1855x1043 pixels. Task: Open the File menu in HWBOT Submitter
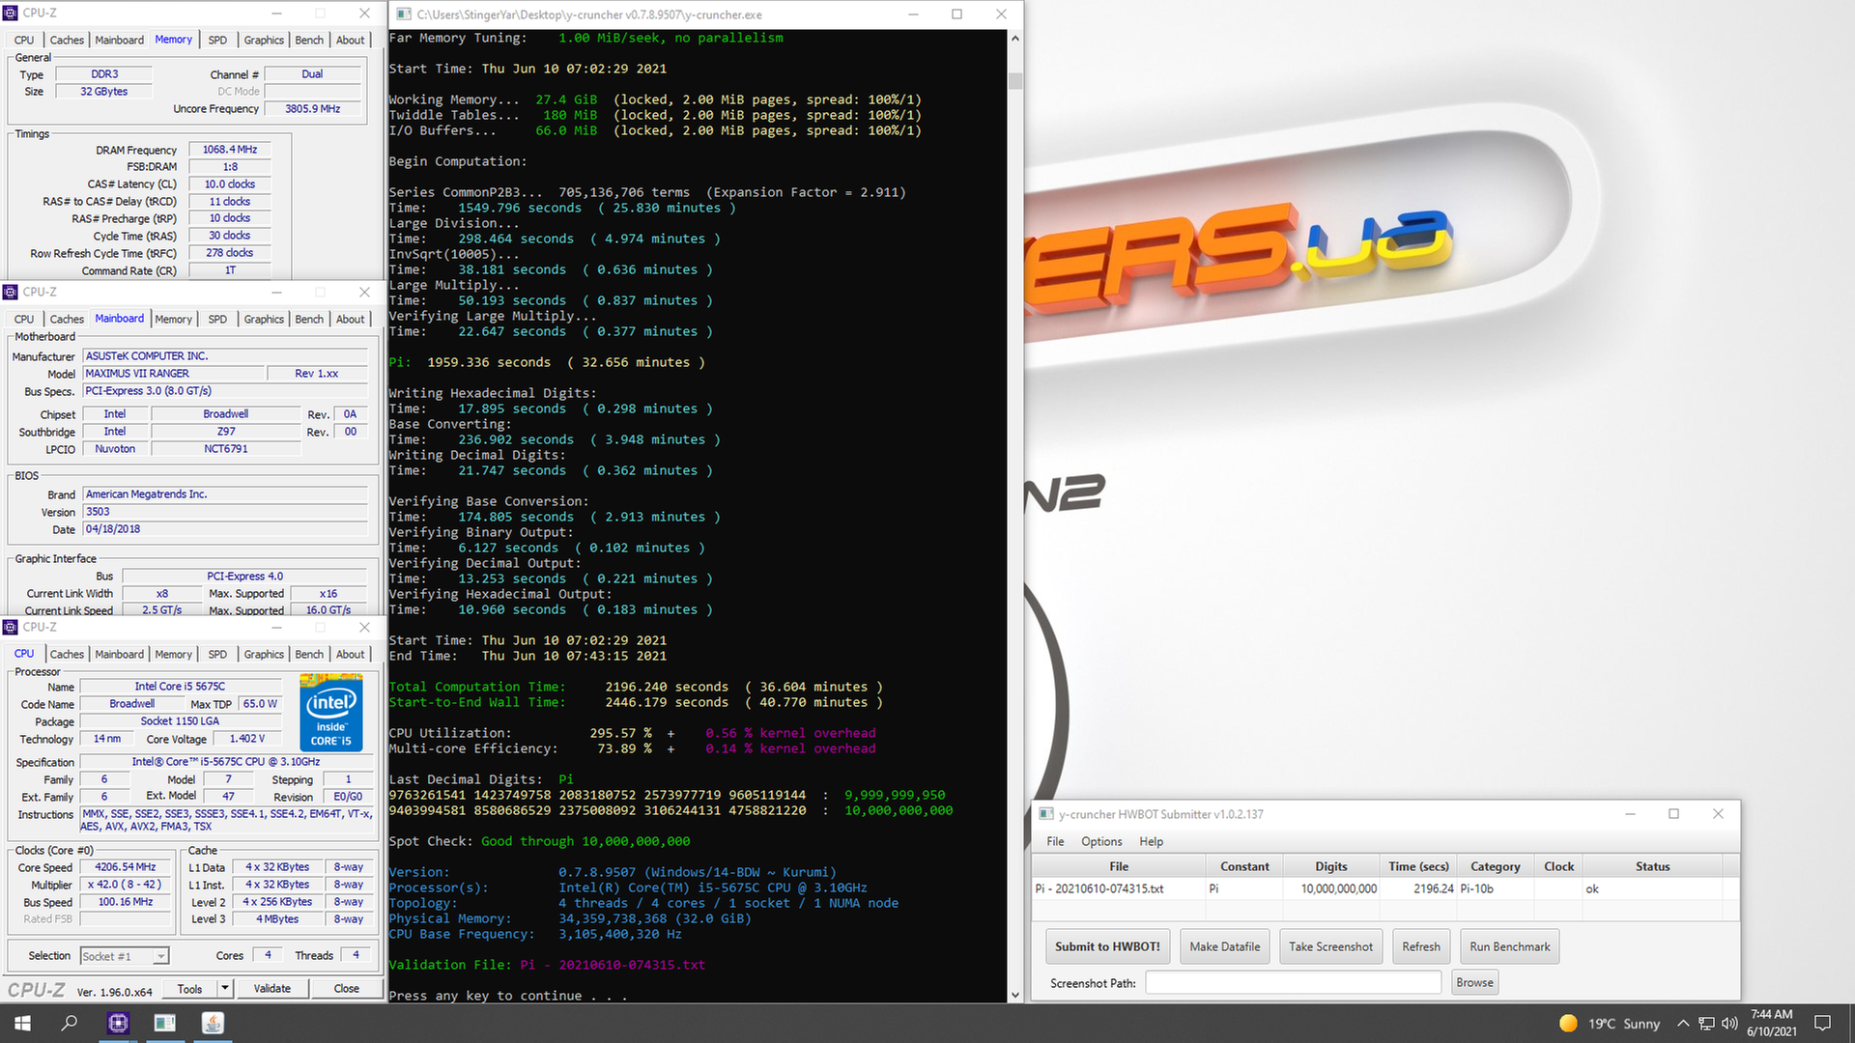(1055, 841)
